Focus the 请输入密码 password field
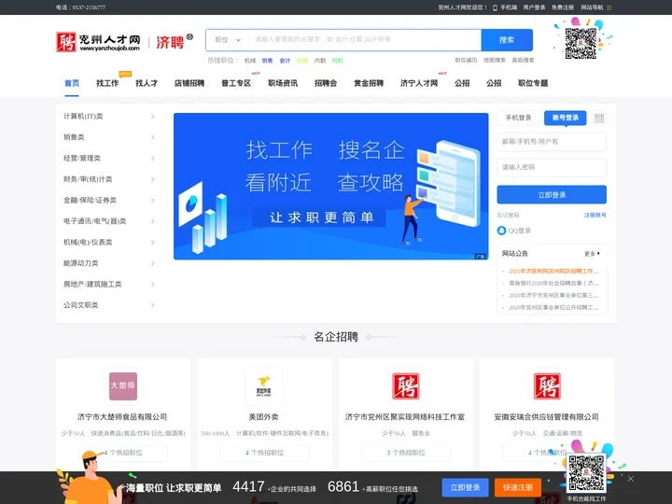672x504 pixels. (552, 168)
